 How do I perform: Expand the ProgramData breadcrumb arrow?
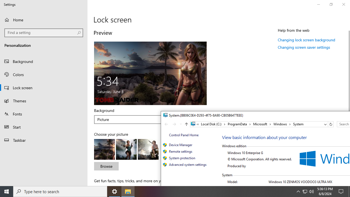click(x=250, y=124)
